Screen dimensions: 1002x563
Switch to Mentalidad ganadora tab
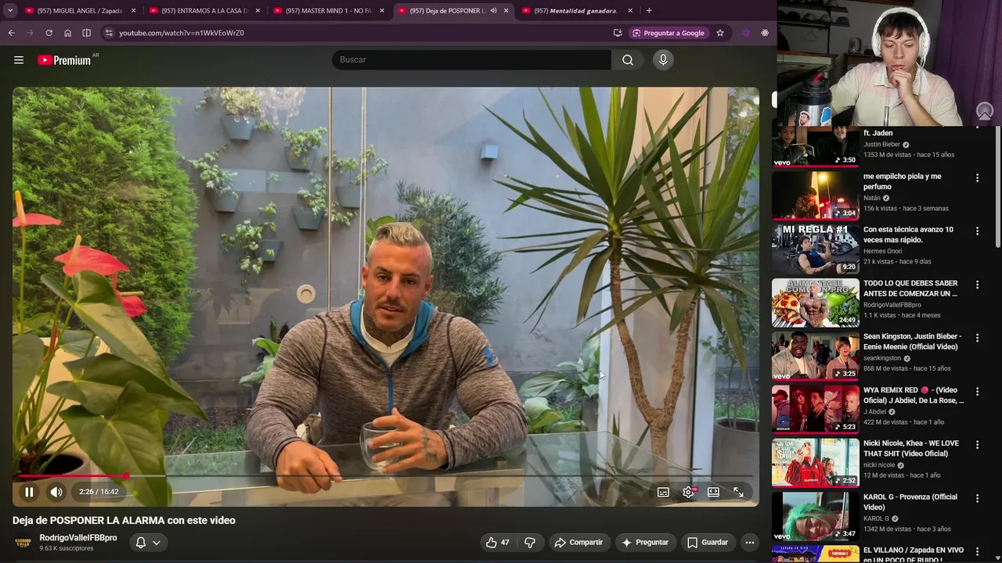tap(578, 11)
